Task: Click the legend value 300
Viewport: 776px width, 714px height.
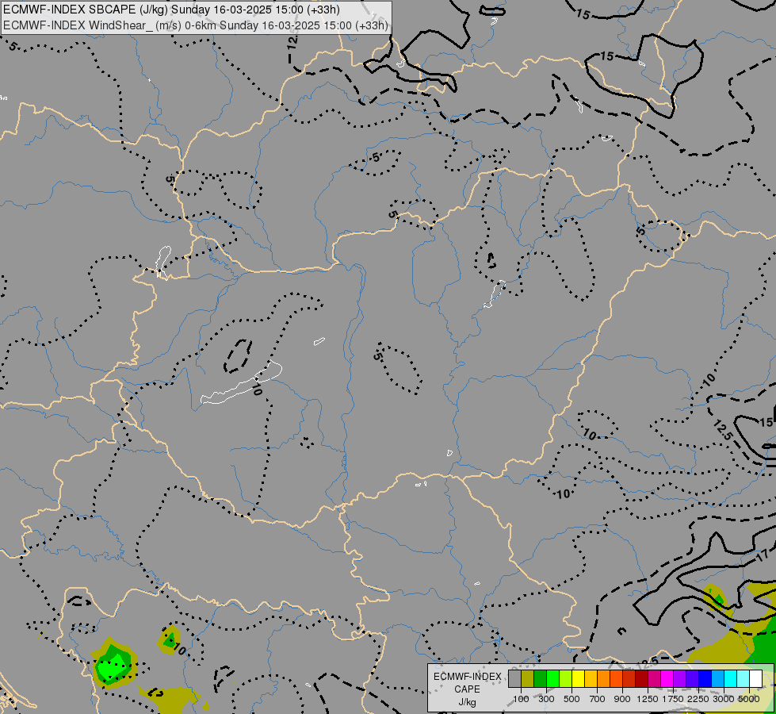Action: [546, 699]
